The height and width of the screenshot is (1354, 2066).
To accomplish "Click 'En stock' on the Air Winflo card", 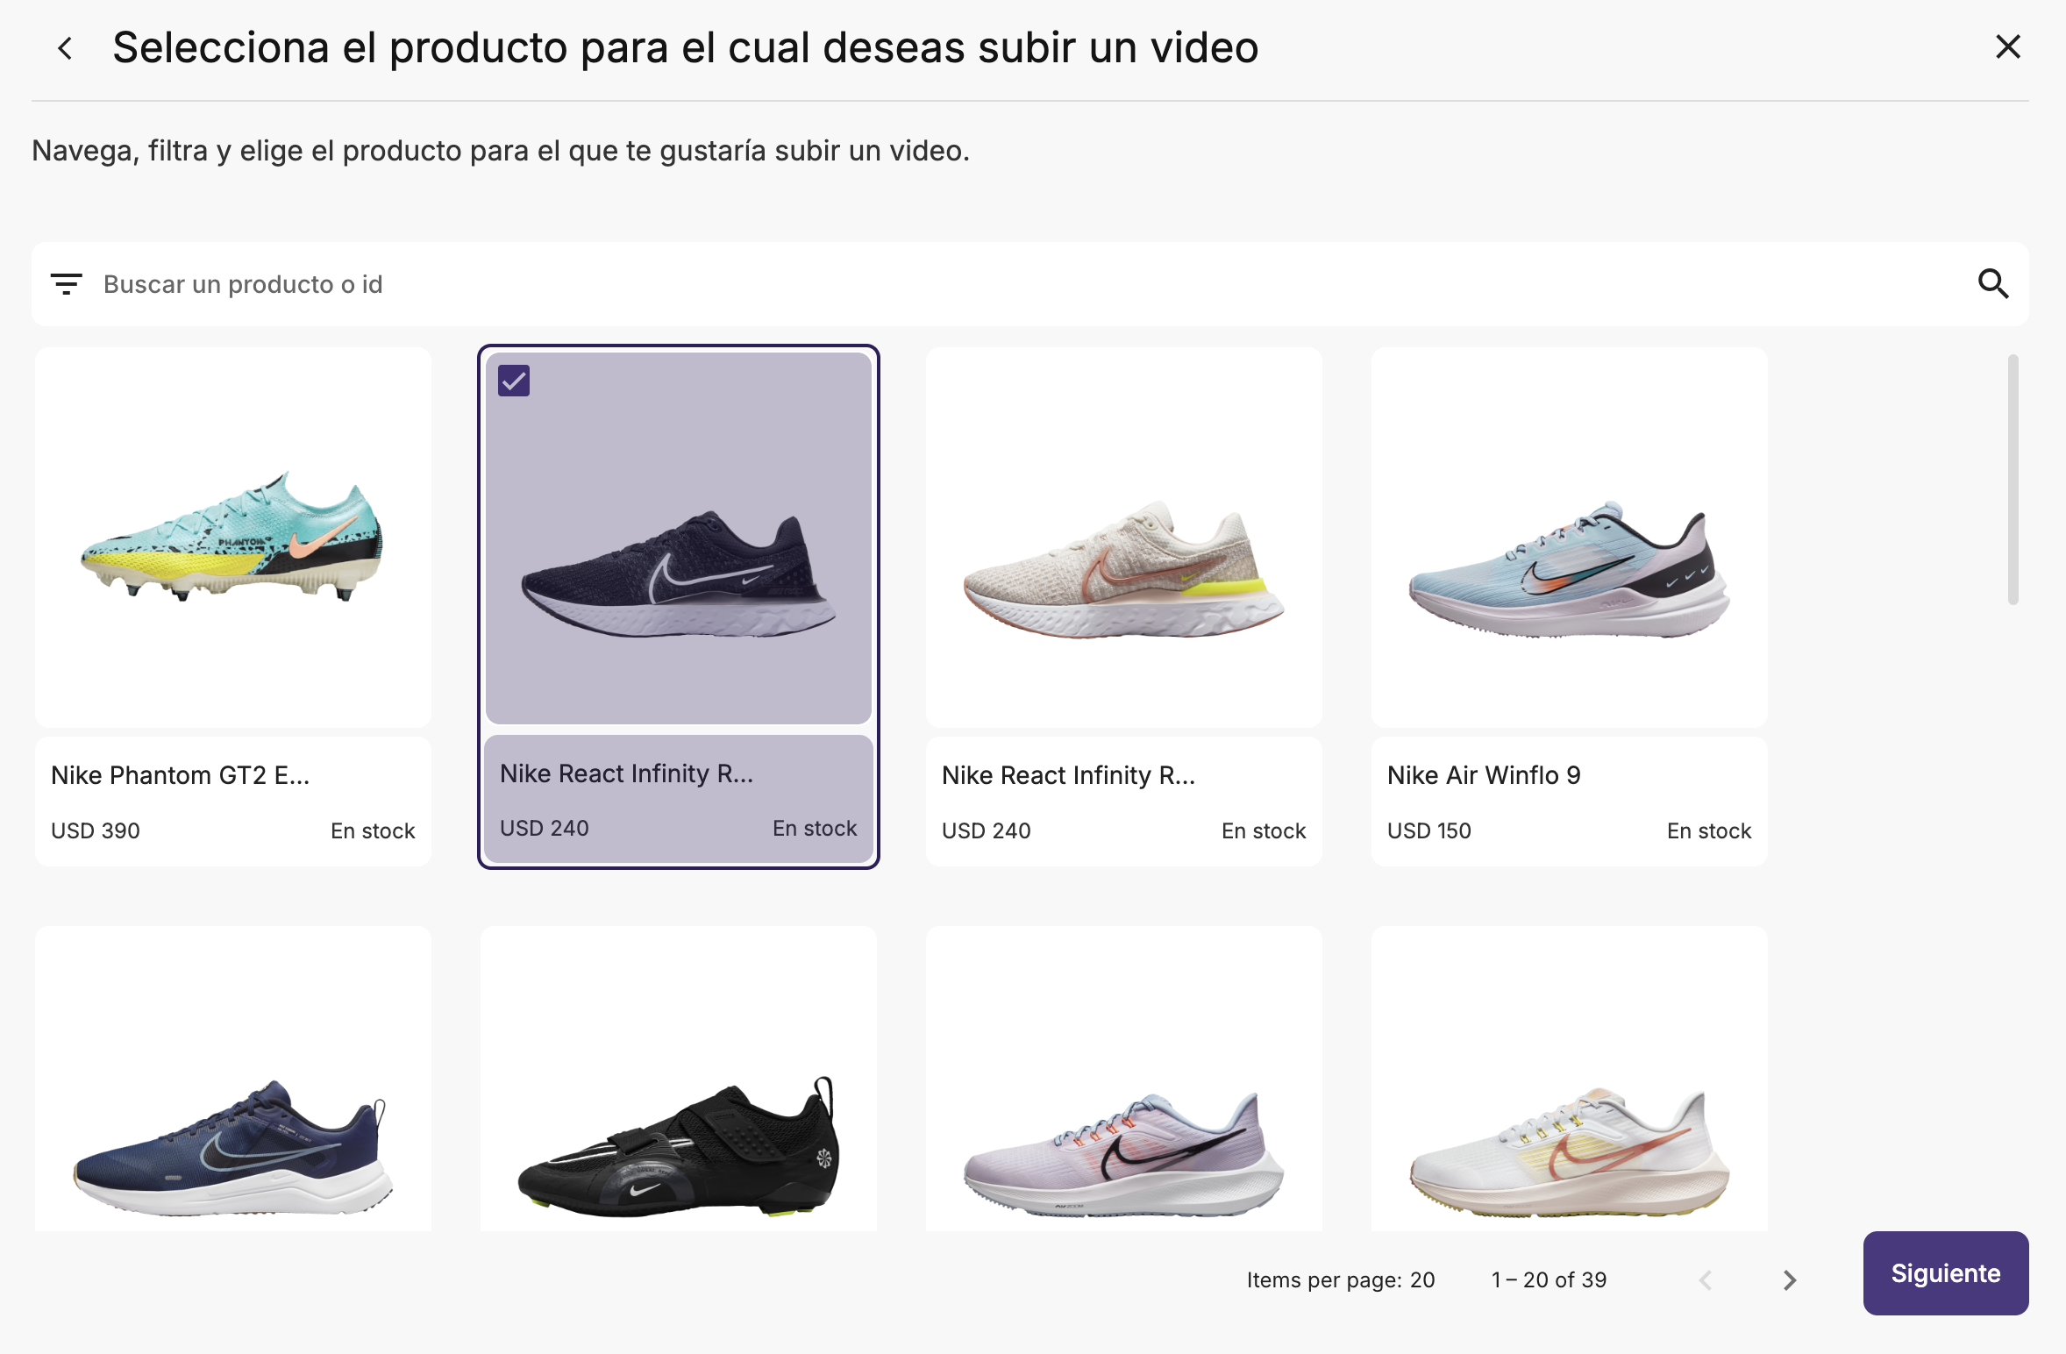I will [x=1709, y=830].
